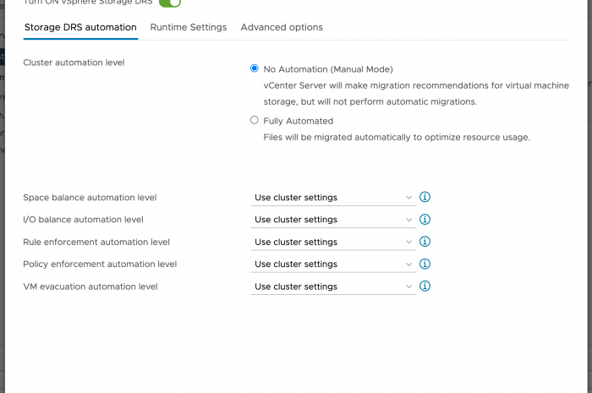This screenshot has height=393, width=592.
Task: View info for Policy enforcement automation level
Action: (425, 264)
